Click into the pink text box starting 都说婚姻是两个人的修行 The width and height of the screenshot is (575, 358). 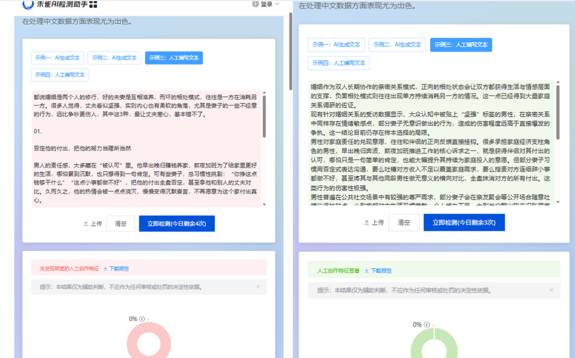pyautogui.click(x=146, y=148)
